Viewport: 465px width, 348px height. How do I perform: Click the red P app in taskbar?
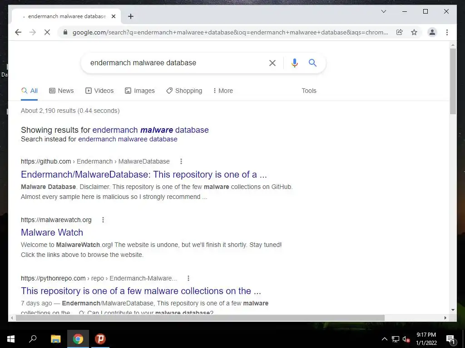click(x=100, y=339)
